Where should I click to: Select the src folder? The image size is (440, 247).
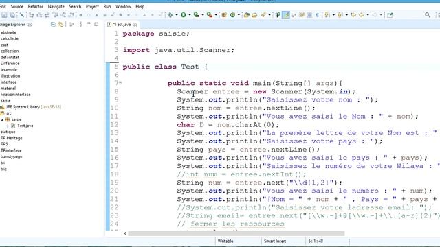click(9, 113)
